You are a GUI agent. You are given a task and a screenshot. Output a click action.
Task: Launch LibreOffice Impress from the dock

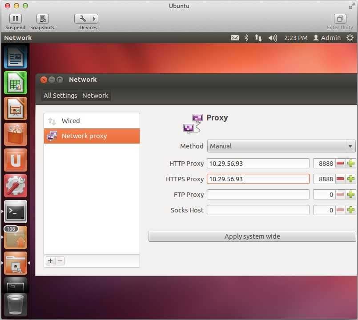[16, 108]
